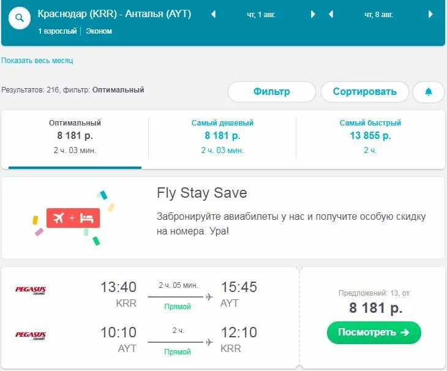
Task: Open the Фильтр filter options
Action: click(271, 92)
